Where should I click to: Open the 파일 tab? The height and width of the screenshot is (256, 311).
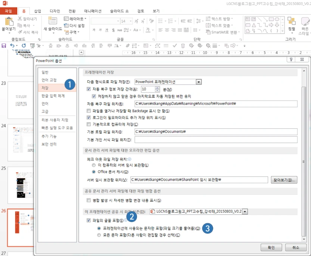8,11
